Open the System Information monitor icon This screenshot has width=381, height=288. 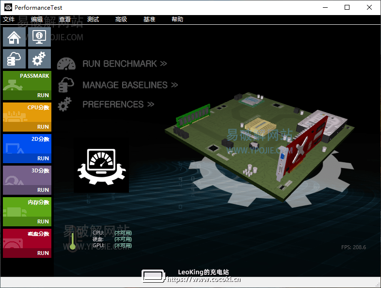39,37
